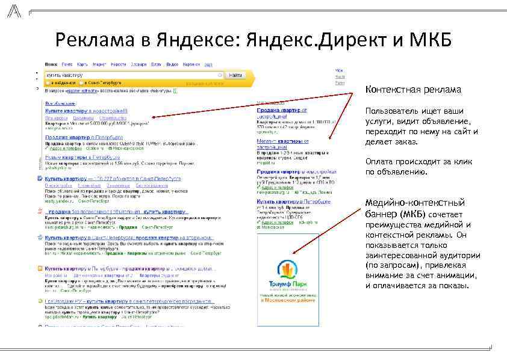Screen dimensions: 507x358
Task: Open the 'расширенный поиск' link in yellow bar
Action: coord(205,84)
